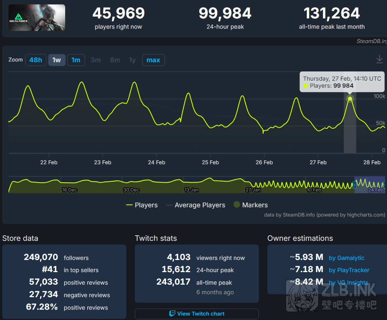Set chart zoom to 48h

36,60
